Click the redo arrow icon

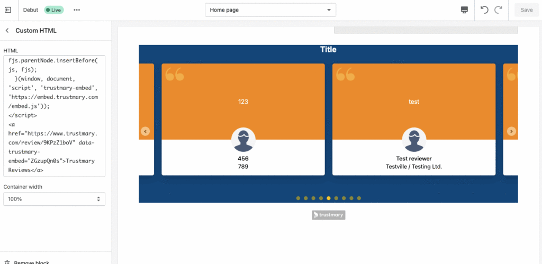click(498, 10)
